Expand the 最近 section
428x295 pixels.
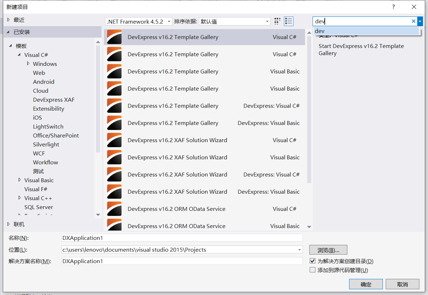click(x=9, y=20)
